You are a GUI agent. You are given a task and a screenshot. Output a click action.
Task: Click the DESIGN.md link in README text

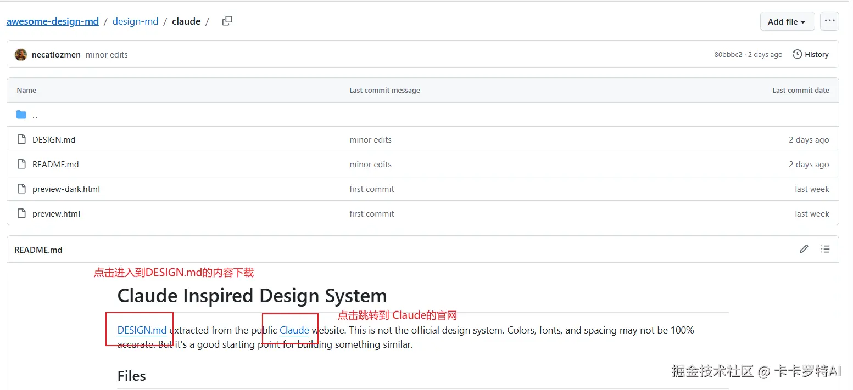click(x=142, y=330)
